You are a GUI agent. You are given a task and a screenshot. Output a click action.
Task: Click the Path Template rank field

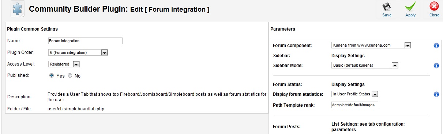click(355, 105)
